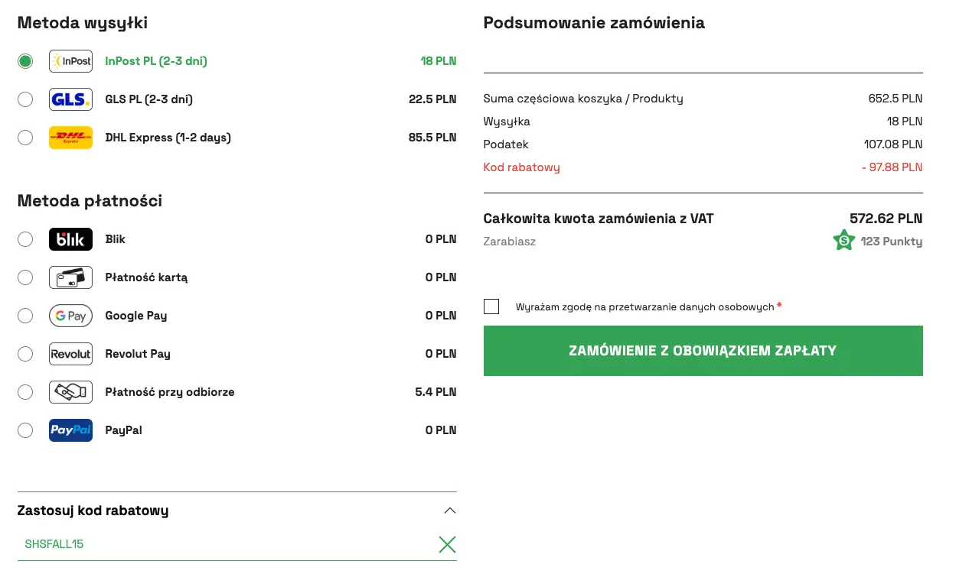Select Blik payment radio button

click(25, 239)
